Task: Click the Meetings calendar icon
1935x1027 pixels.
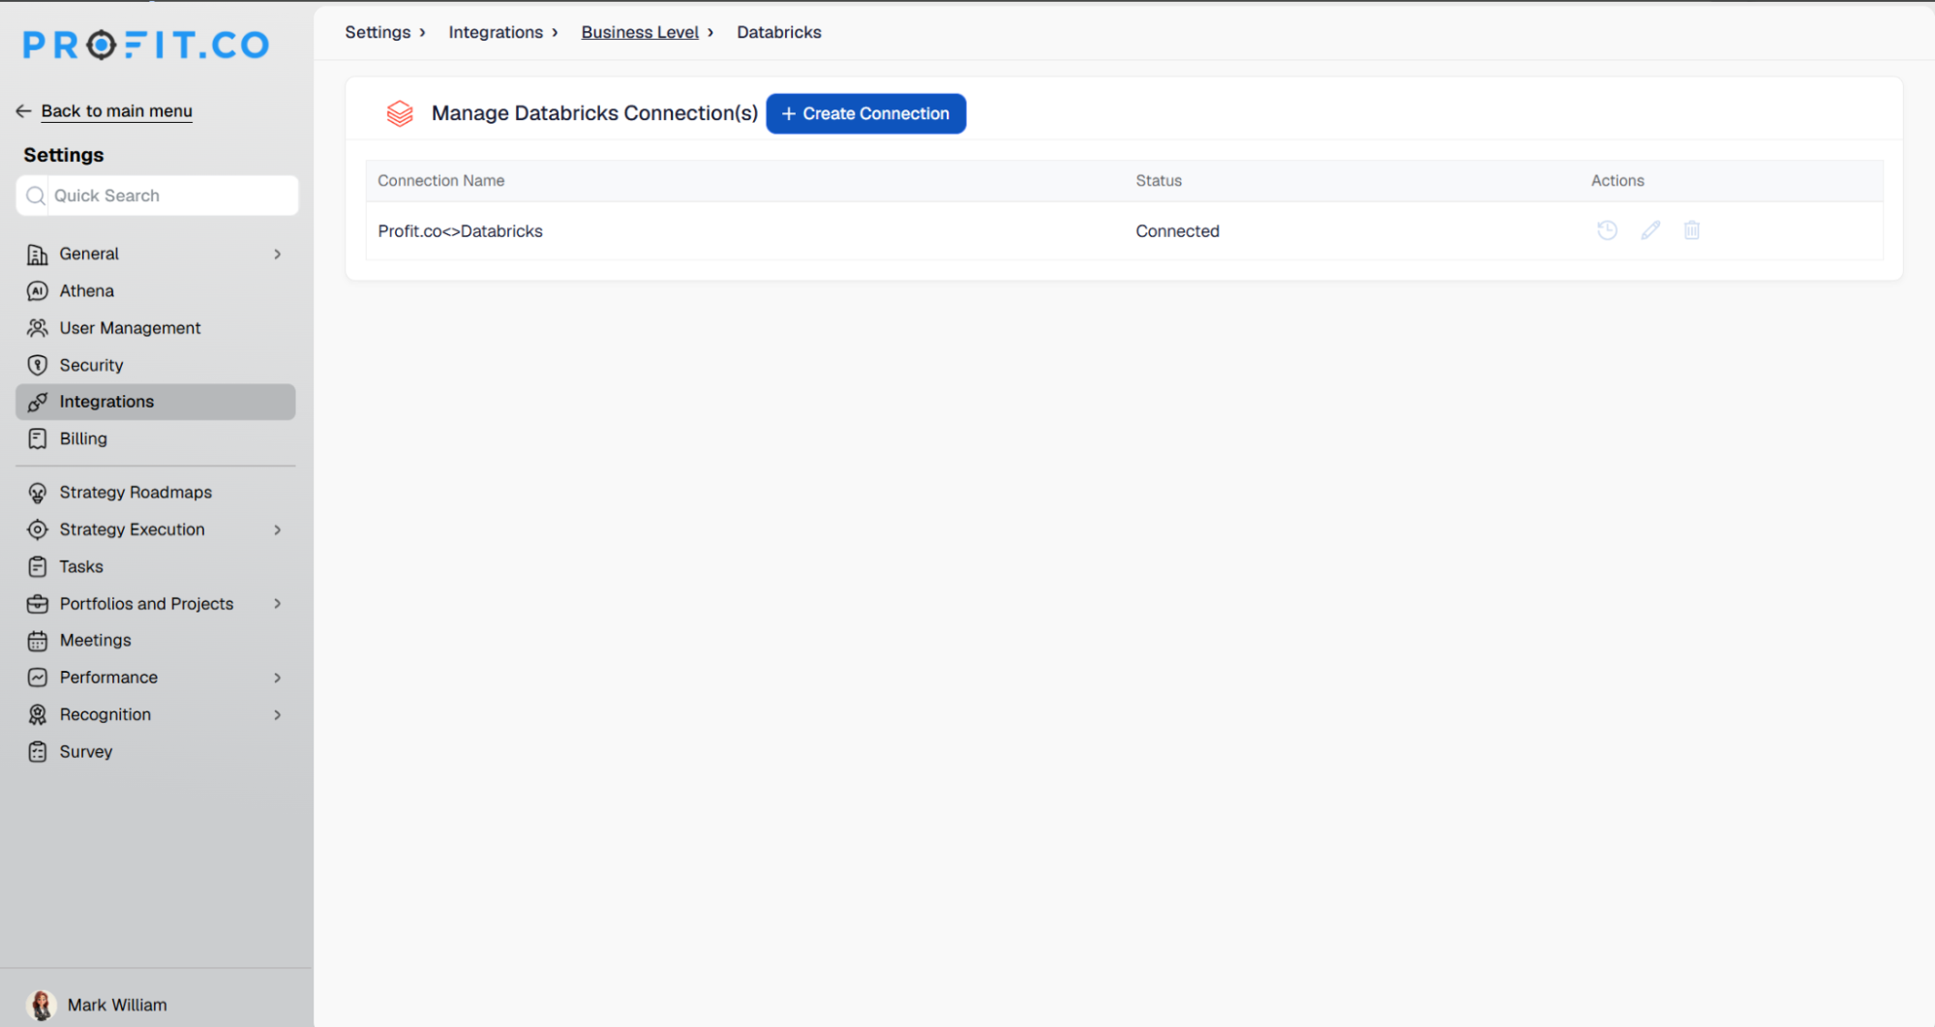Action: pyautogui.click(x=38, y=641)
